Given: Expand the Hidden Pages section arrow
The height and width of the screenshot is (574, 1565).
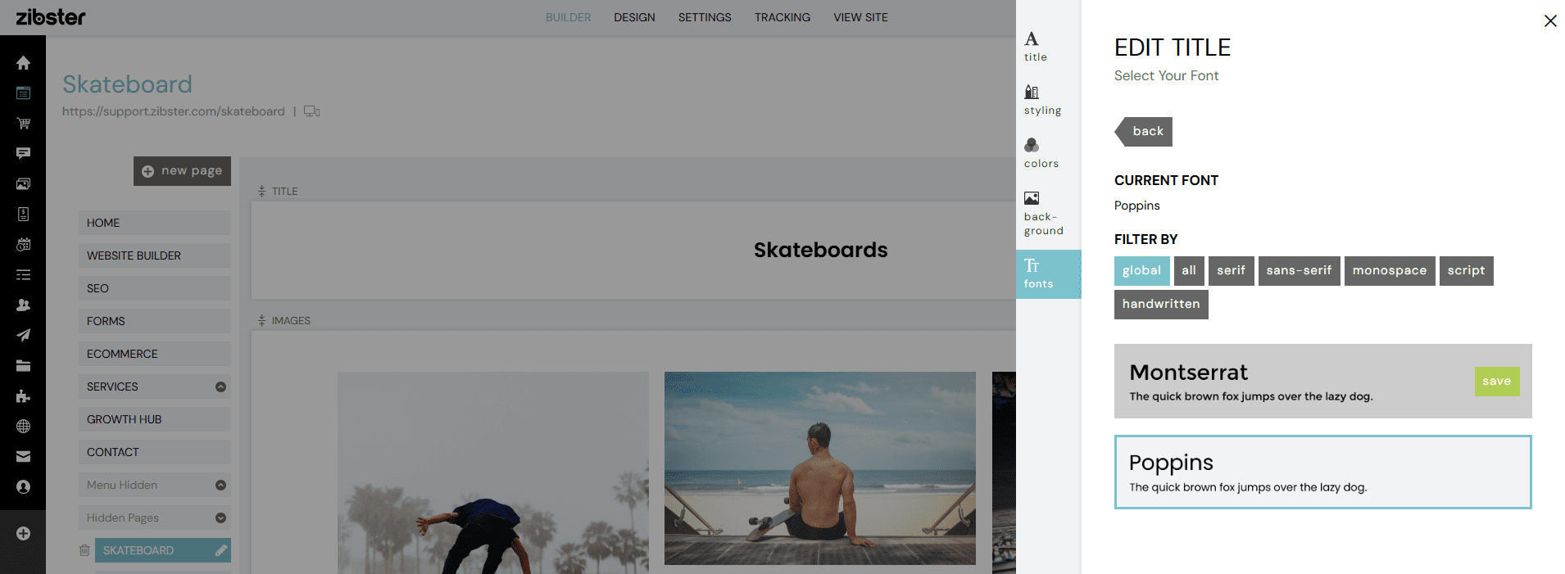Looking at the screenshot, I should tap(220, 518).
